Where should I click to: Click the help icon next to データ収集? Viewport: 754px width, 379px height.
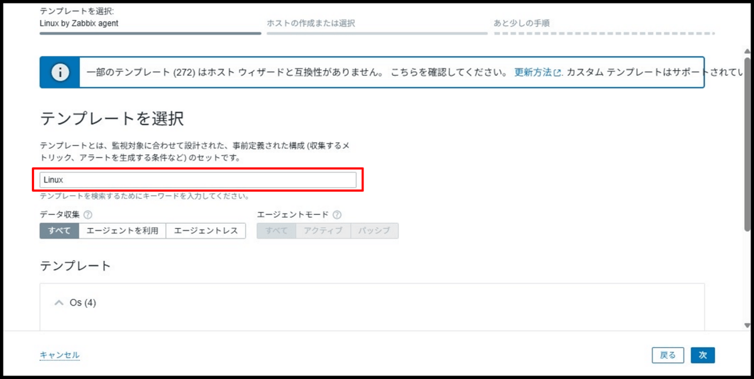tap(88, 215)
